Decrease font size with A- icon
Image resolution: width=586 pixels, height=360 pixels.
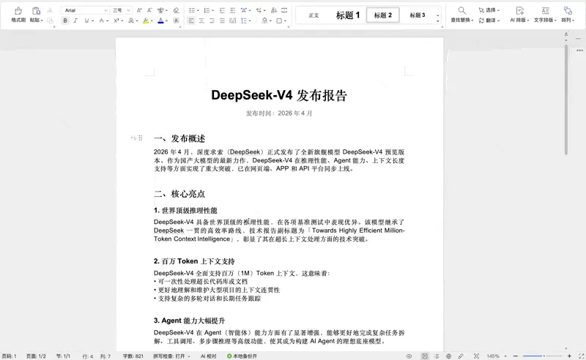click(x=149, y=10)
